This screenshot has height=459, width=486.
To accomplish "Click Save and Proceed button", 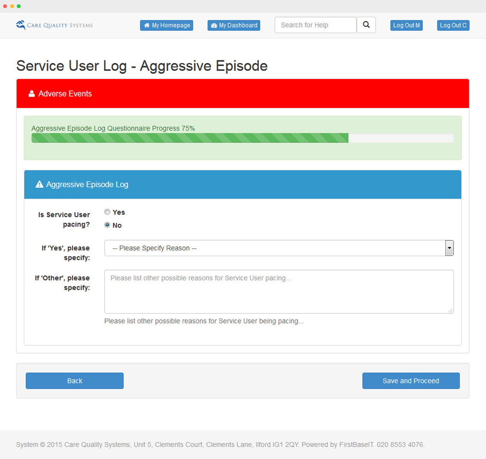I will pos(411,381).
